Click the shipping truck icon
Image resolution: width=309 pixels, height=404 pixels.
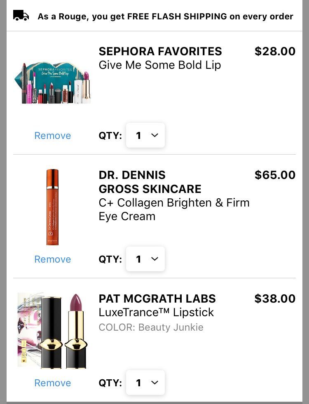click(x=21, y=16)
